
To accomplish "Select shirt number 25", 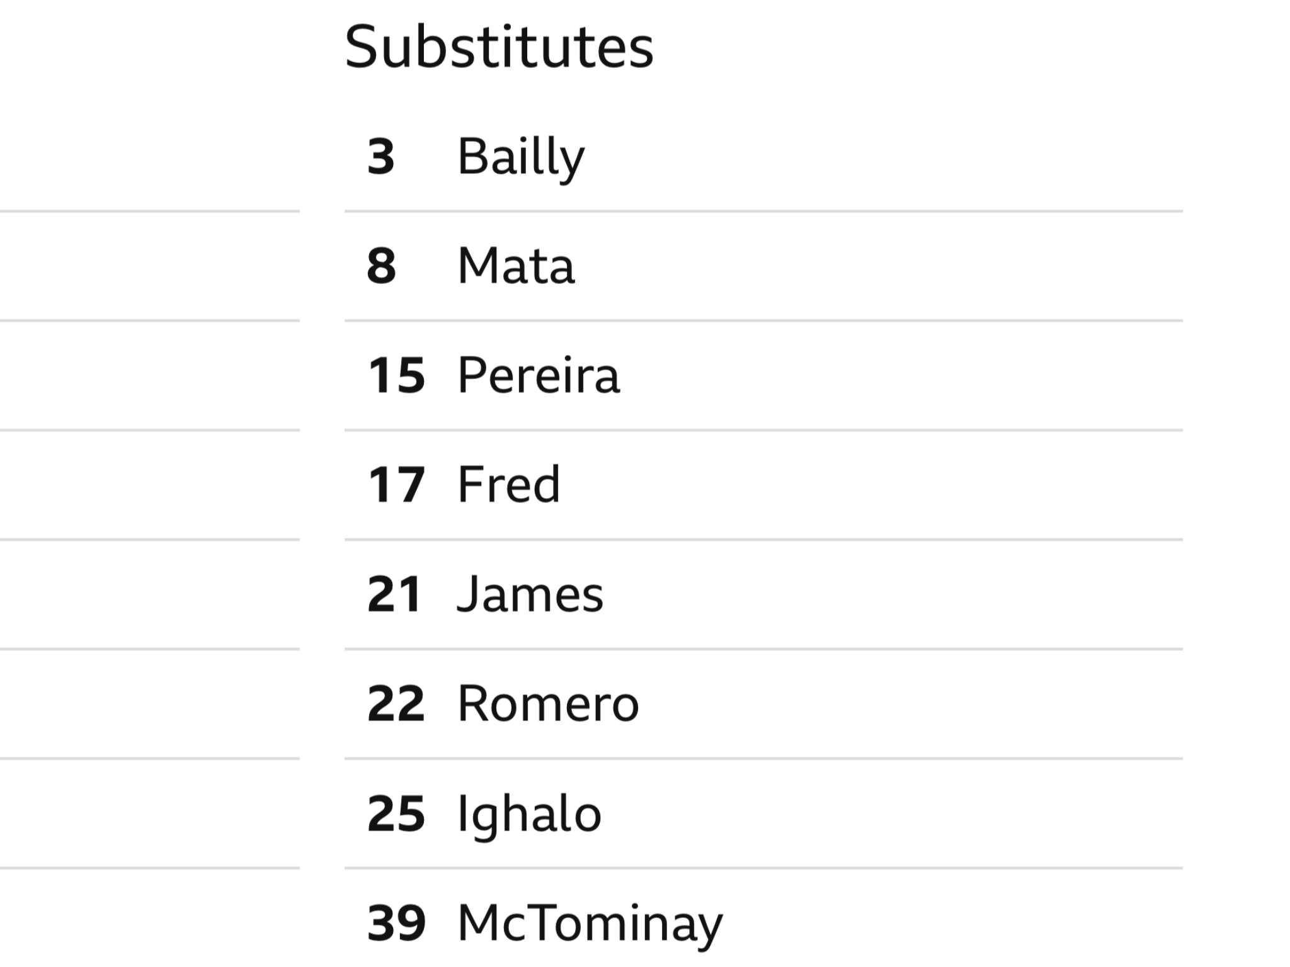I will pos(396,813).
